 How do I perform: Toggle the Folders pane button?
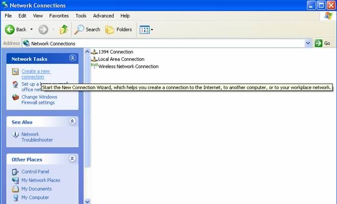(x=119, y=30)
